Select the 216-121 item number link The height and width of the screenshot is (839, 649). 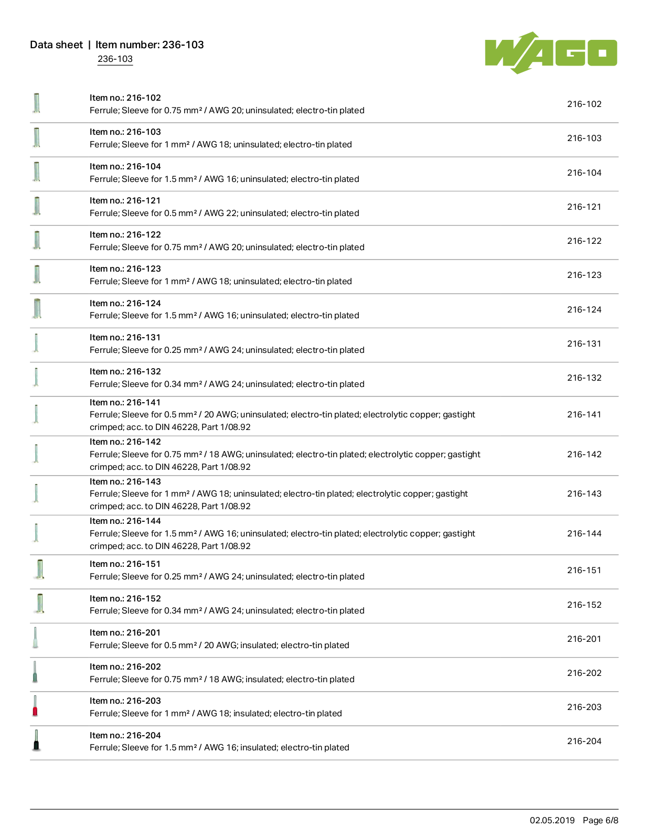[x=584, y=207]
